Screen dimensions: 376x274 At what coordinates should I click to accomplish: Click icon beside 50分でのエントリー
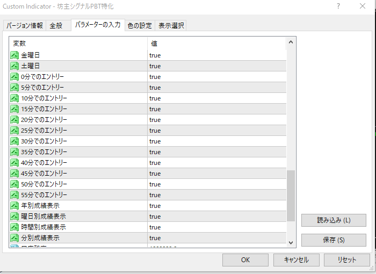(x=15, y=184)
